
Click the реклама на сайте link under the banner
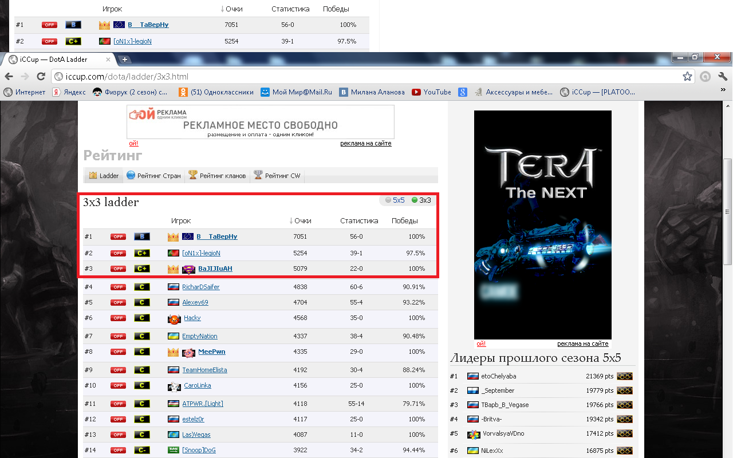coord(366,143)
